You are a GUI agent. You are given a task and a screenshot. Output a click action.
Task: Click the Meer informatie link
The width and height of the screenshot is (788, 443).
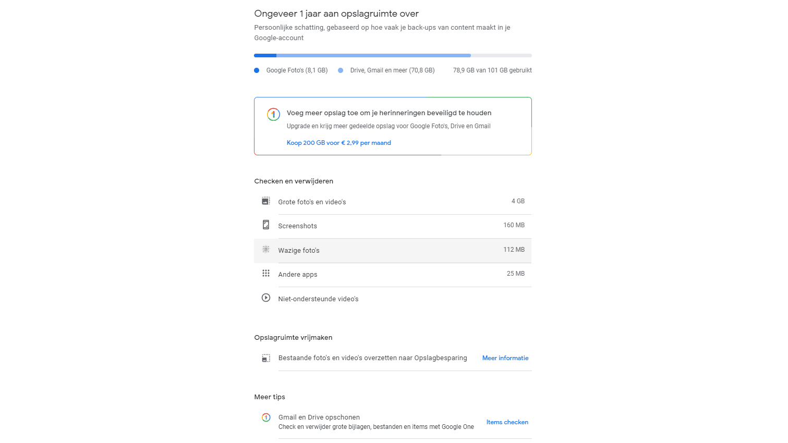(505, 358)
